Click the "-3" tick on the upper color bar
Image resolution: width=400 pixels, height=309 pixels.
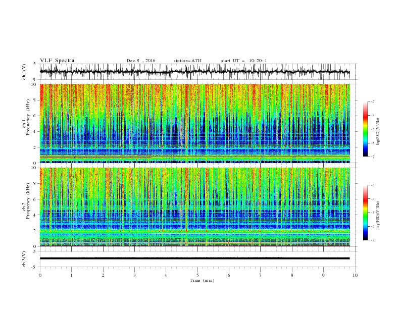point(373,101)
